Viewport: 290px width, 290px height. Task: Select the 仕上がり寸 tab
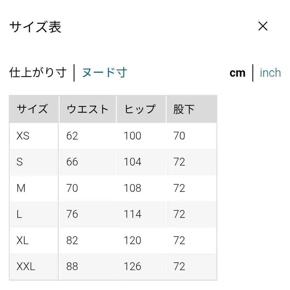point(38,72)
